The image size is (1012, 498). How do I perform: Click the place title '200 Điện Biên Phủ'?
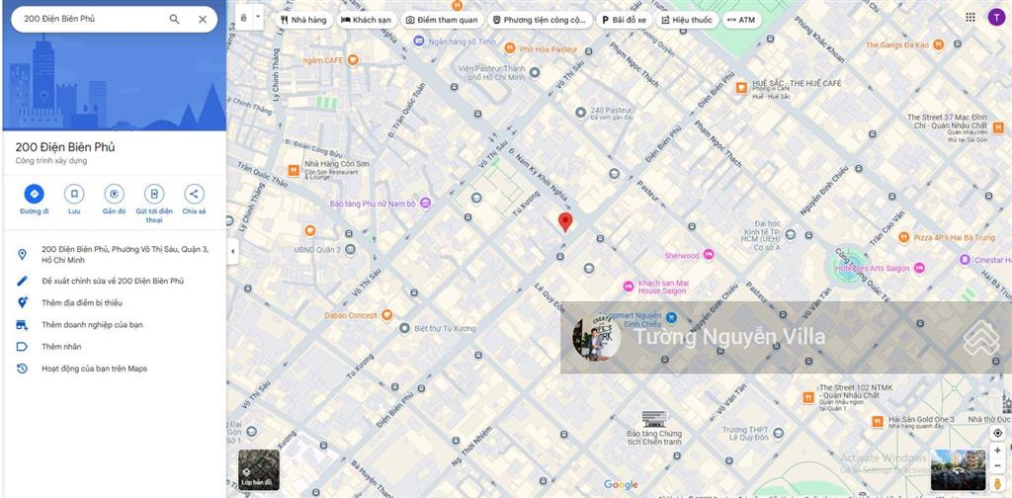coord(65,147)
